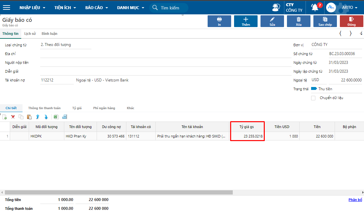
Task: Open the Phí ngân hàng tab
Action: click(104, 108)
